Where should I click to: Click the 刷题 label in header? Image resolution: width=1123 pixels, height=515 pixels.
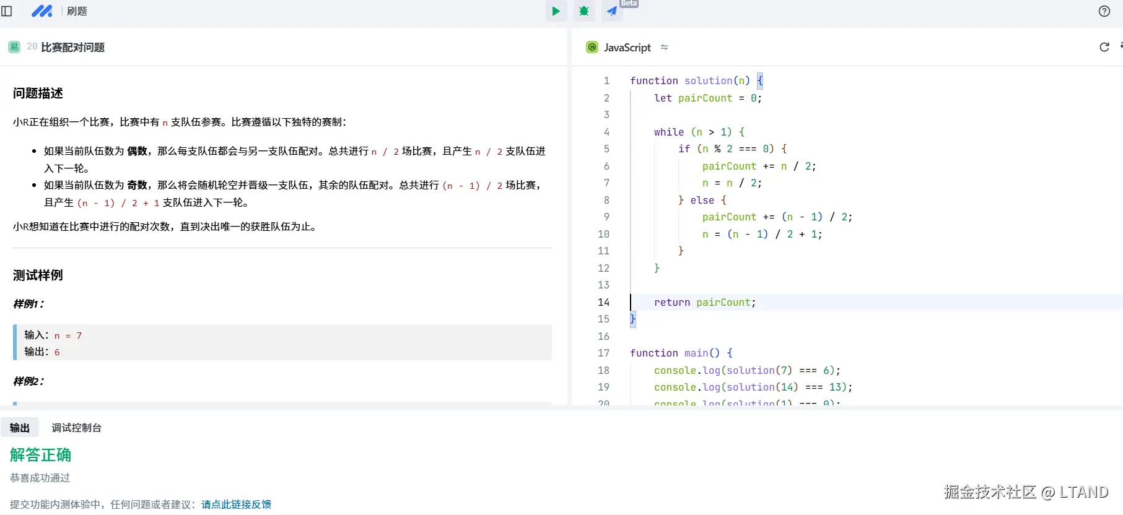point(77,11)
